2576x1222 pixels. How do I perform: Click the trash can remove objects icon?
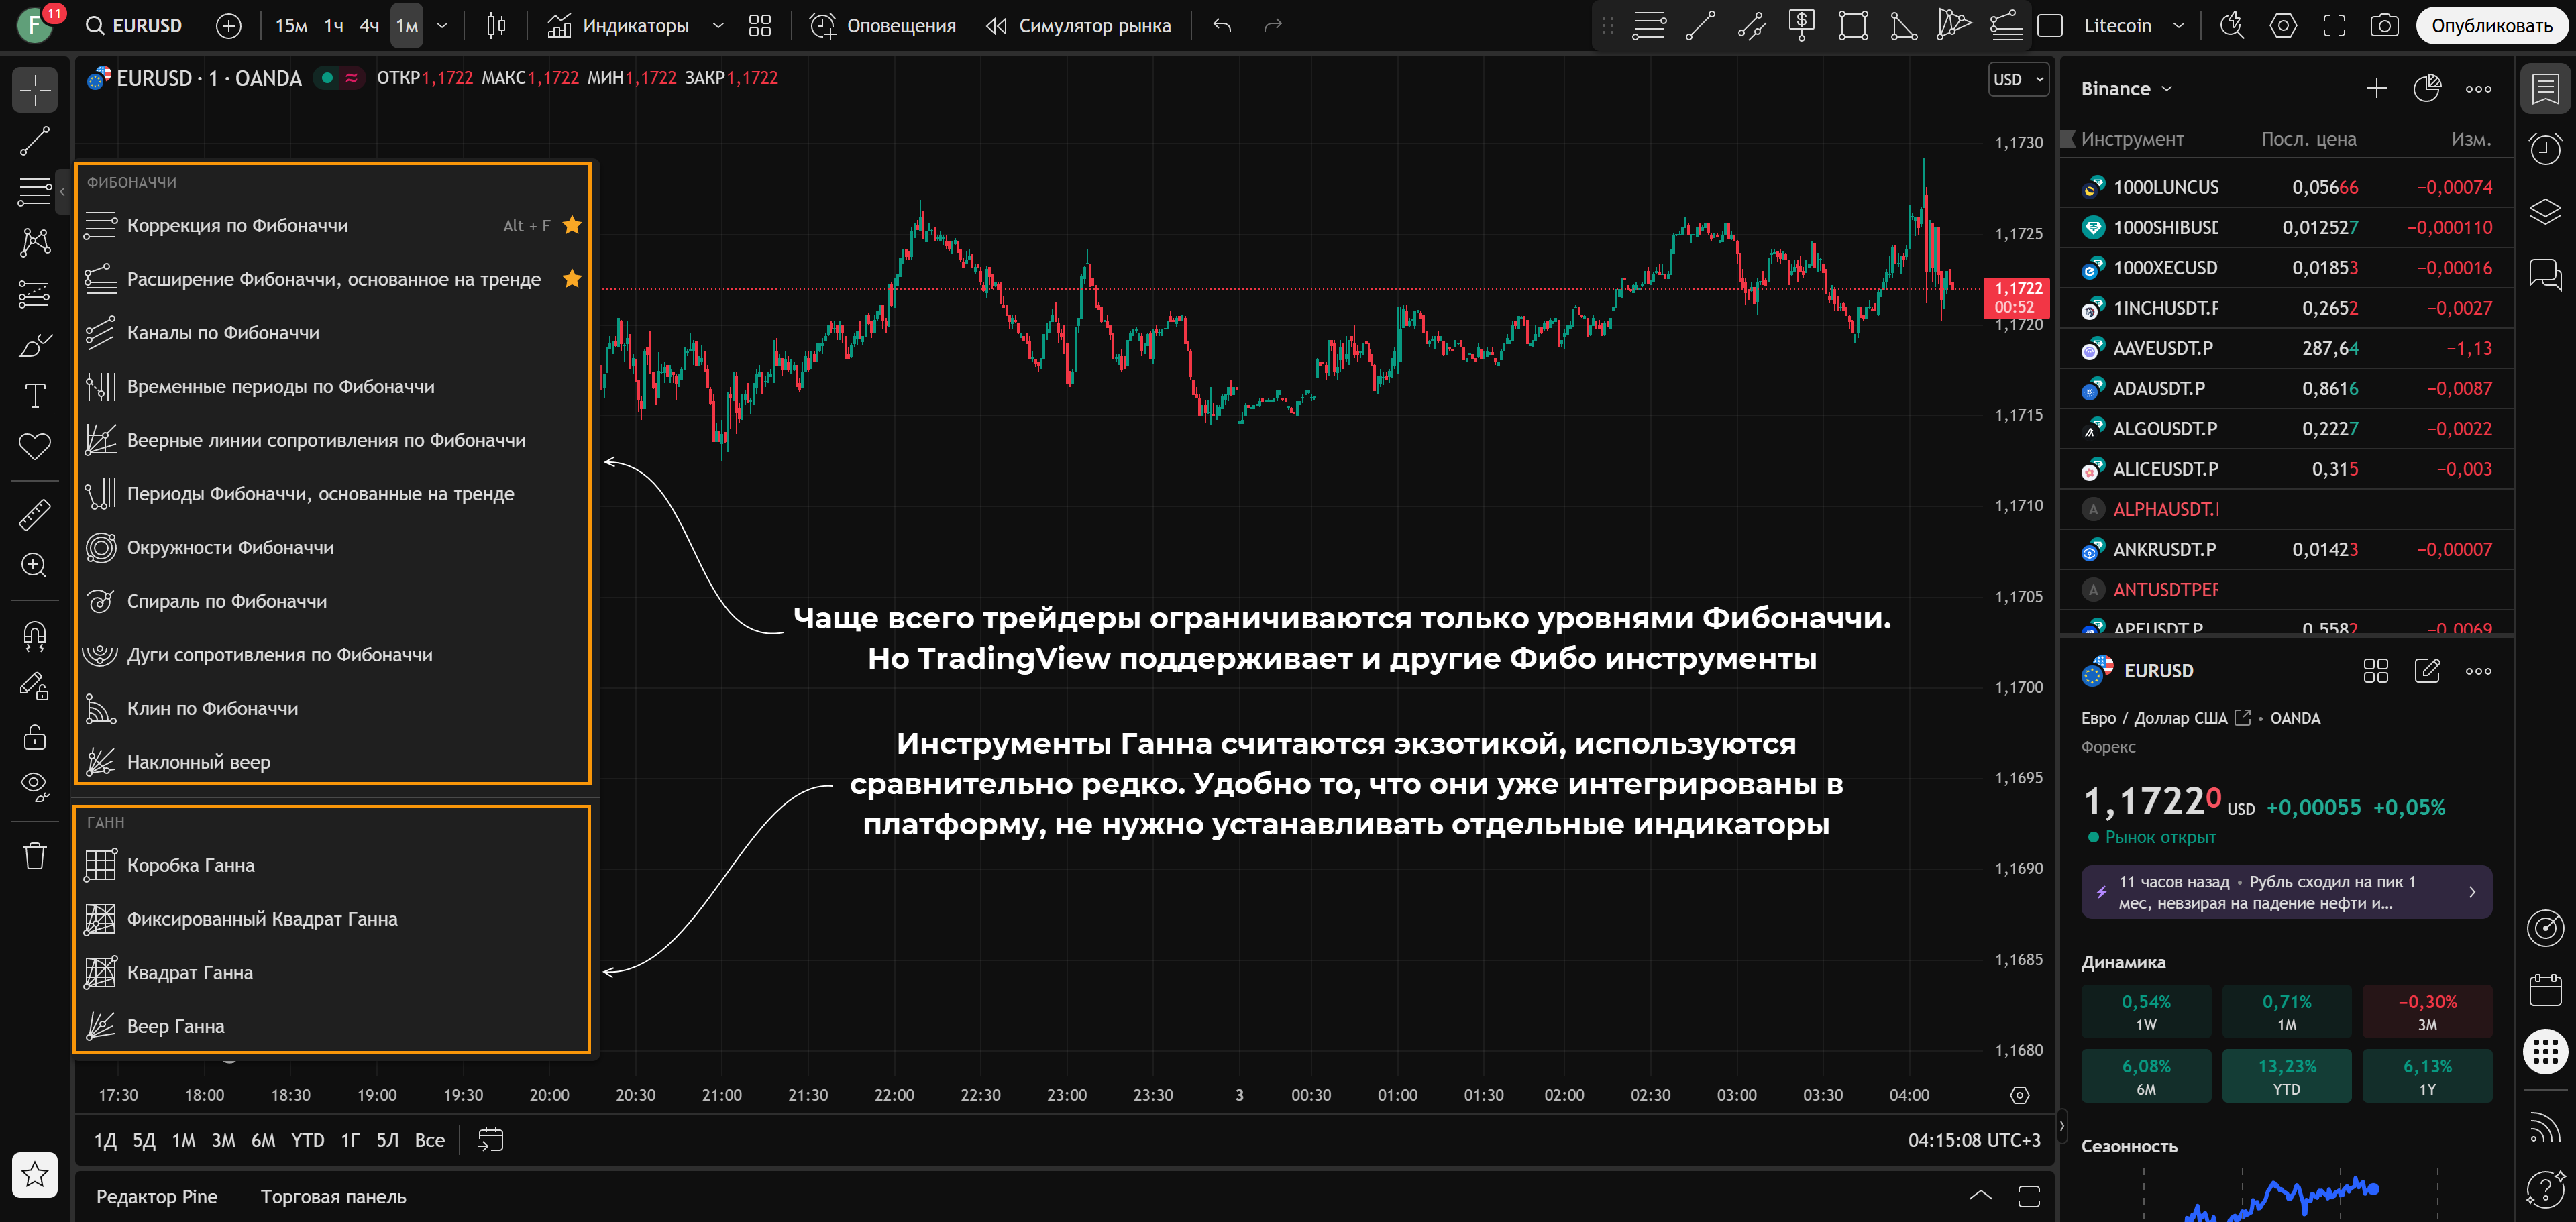35,856
